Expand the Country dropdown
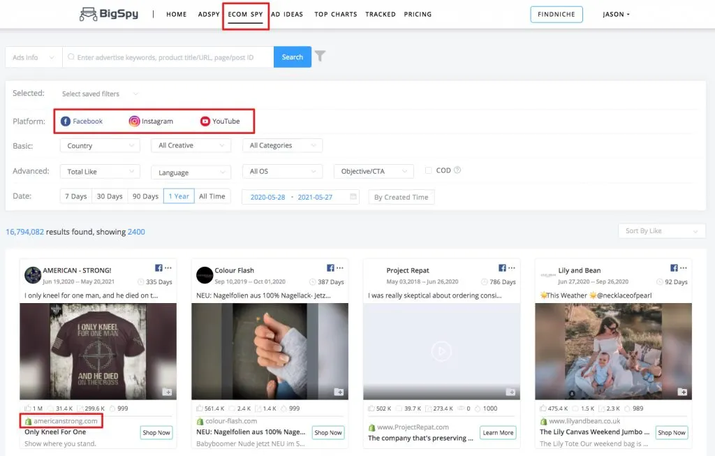The image size is (715, 456). [x=100, y=146]
